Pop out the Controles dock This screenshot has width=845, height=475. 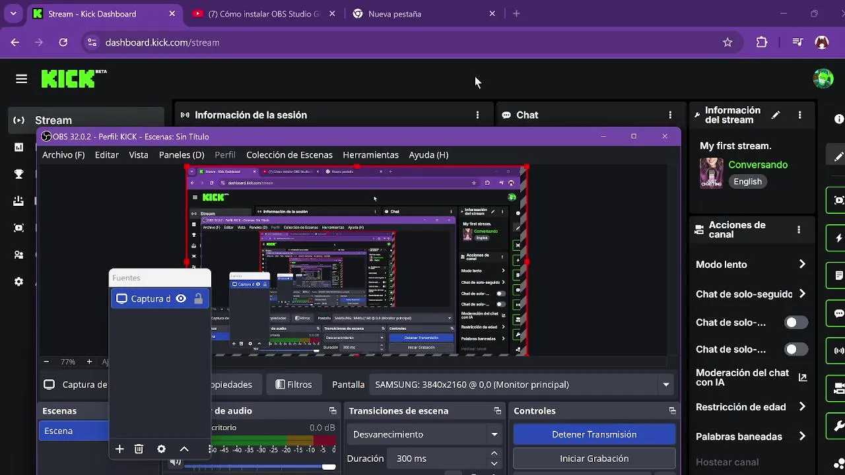click(x=672, y=410)
